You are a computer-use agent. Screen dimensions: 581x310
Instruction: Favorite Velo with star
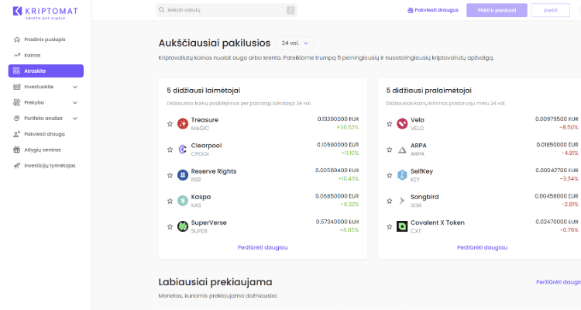(390, 124)
